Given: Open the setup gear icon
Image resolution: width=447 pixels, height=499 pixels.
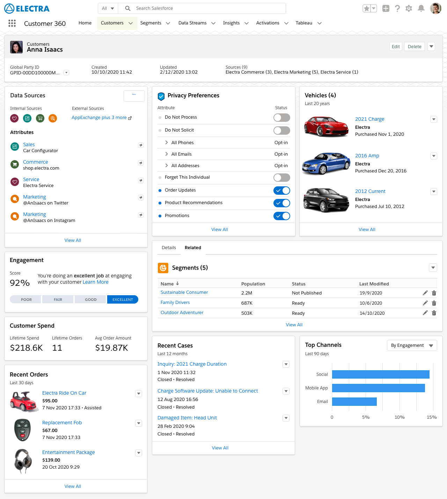Looking at the screenshot, I should [409, 8].
